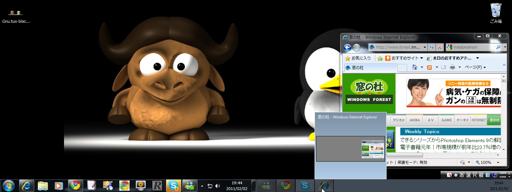Open the monitor with gear taskbar icon
Viewport: 512px width, 192px height.
click(140, 186)
